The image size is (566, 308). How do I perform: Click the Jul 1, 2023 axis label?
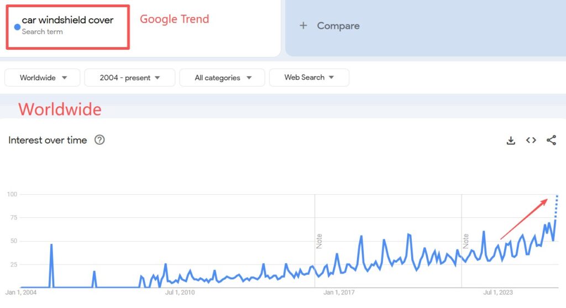tap(498, 293)
